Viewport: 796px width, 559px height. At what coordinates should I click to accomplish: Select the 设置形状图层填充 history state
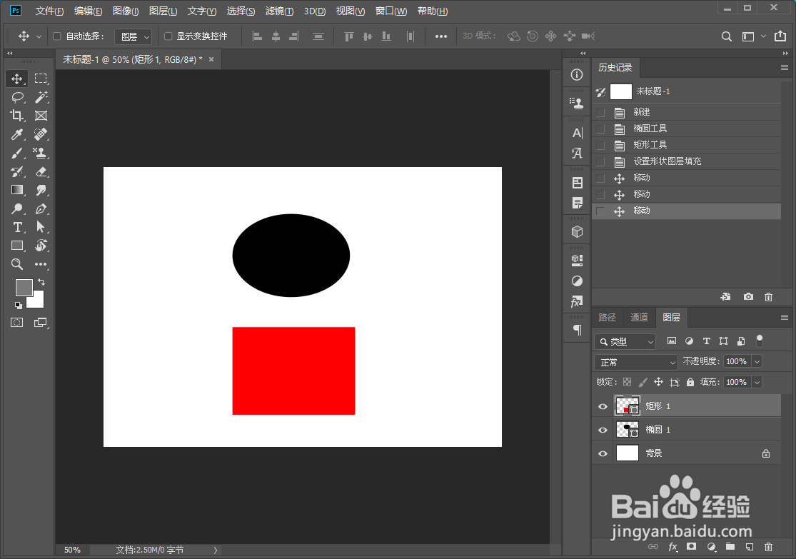tap(686, 161)
